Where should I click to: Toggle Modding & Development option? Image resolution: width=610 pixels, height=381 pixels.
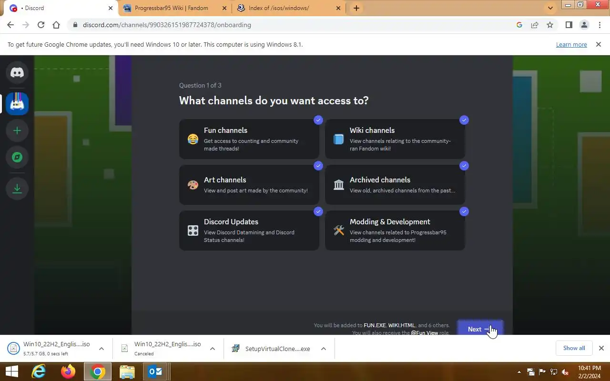[395, 231]
